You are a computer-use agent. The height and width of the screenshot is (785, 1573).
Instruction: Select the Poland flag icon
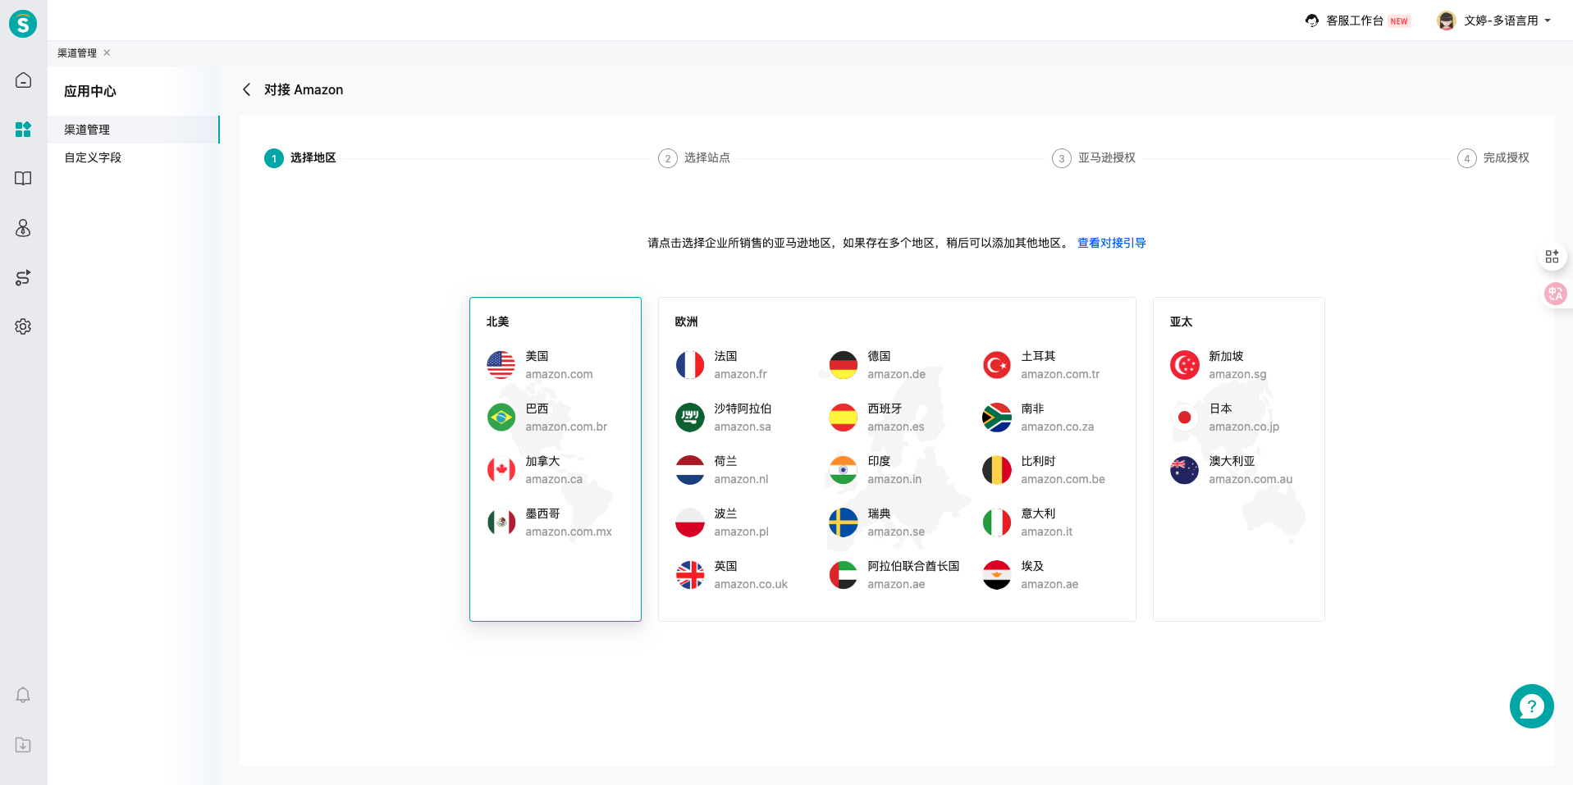click(x=689, y=523)
